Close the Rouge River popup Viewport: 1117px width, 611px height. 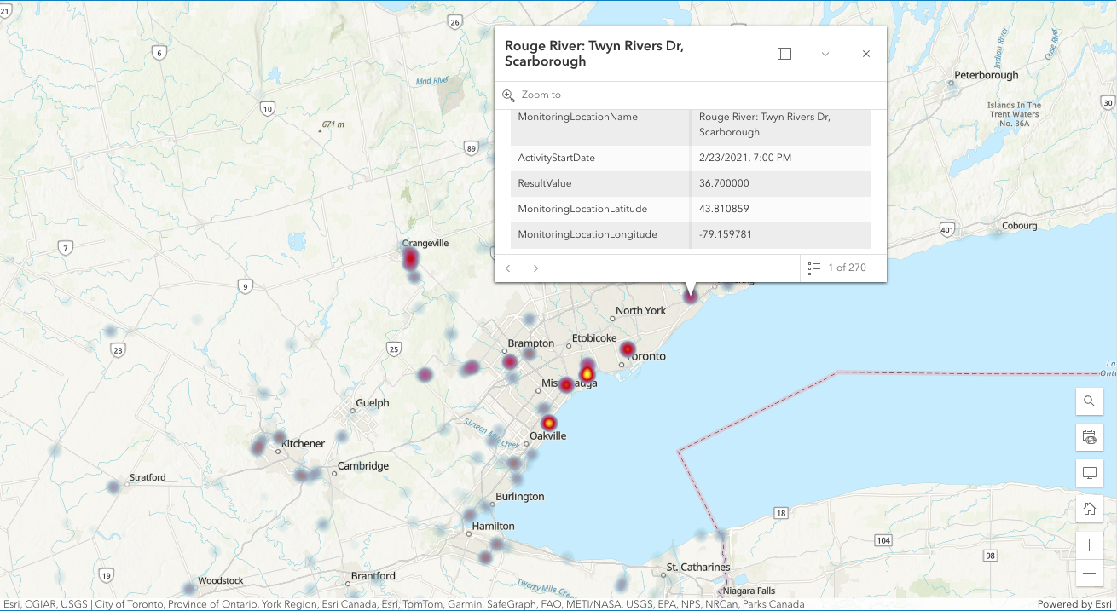coord(865,53)
